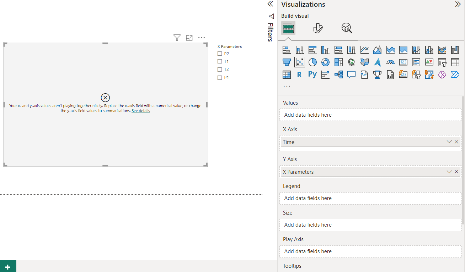Screen dimensions: 465x272
Task: Choose the pie chart visual
Action: point(312,62)
